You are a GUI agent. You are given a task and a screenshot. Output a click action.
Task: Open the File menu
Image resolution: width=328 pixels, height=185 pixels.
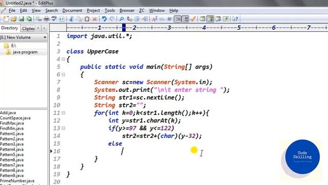(12, 10)
